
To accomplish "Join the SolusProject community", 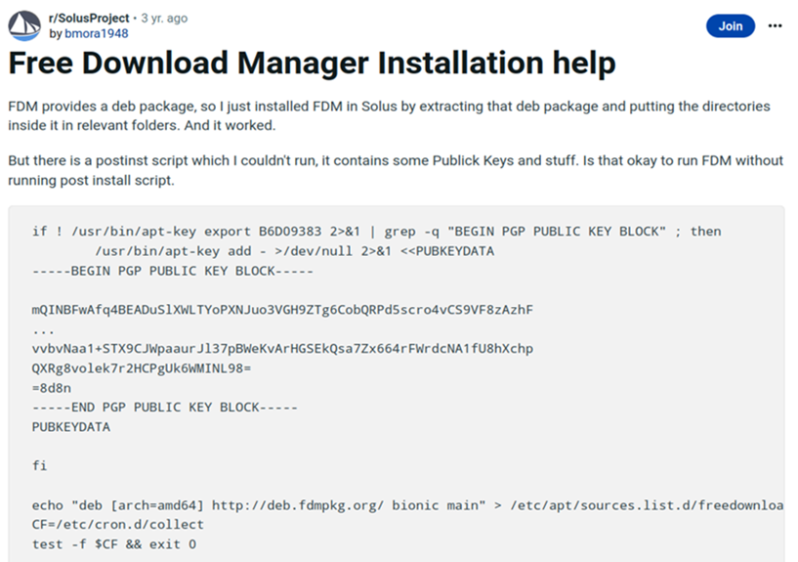I will point(730,26).
